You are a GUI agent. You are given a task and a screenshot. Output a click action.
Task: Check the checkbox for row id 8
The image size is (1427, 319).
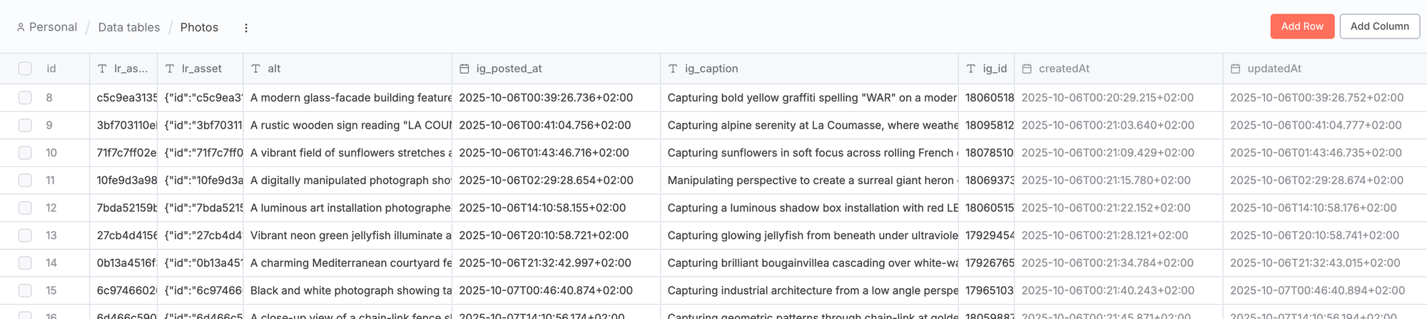pos(25,98)
